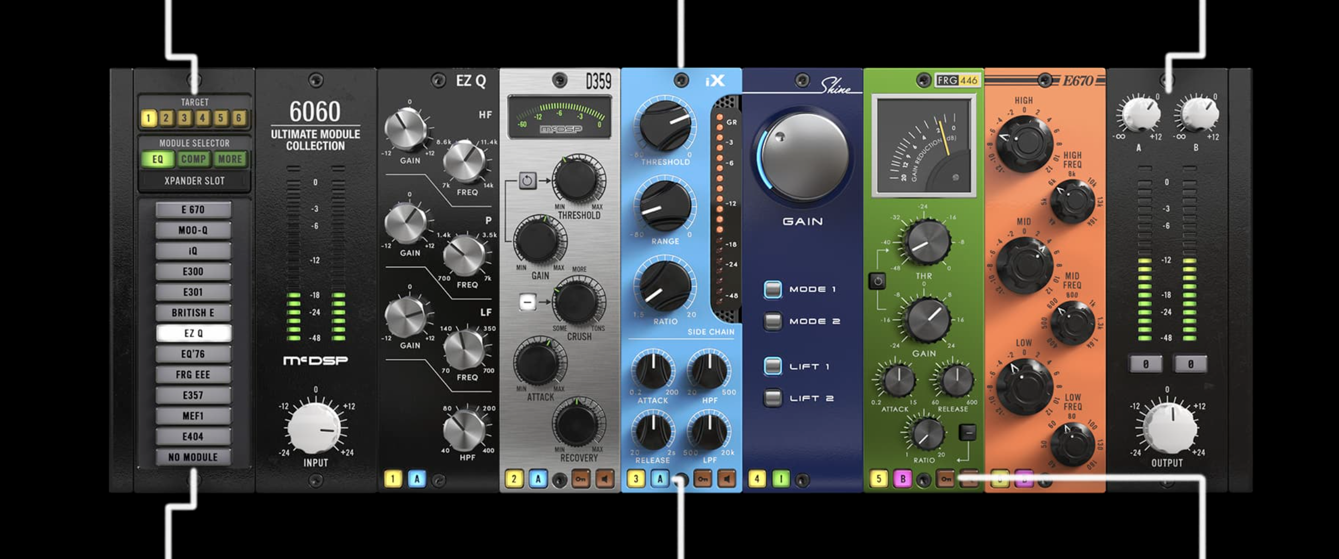
Task: Select target slot 3 button
Action: point(184,118)
